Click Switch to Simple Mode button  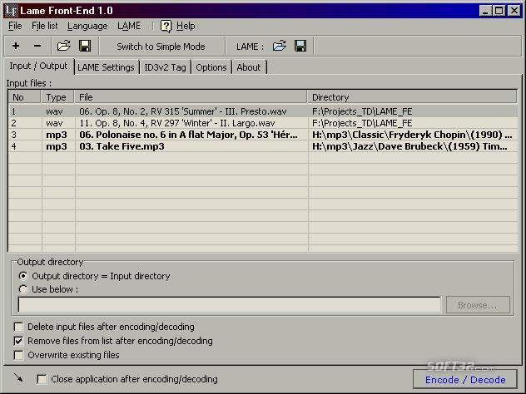click(161, 46)
